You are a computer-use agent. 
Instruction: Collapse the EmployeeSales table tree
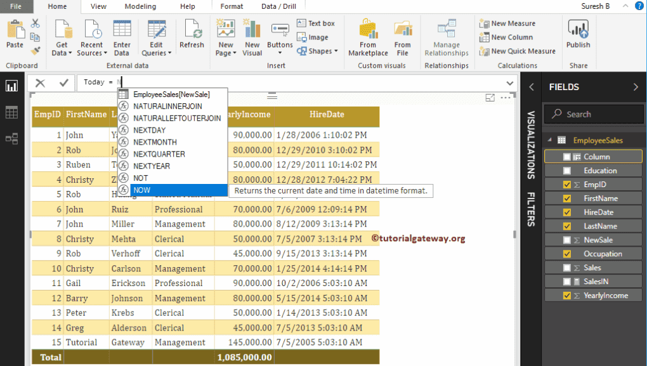[x=548, y=140]
